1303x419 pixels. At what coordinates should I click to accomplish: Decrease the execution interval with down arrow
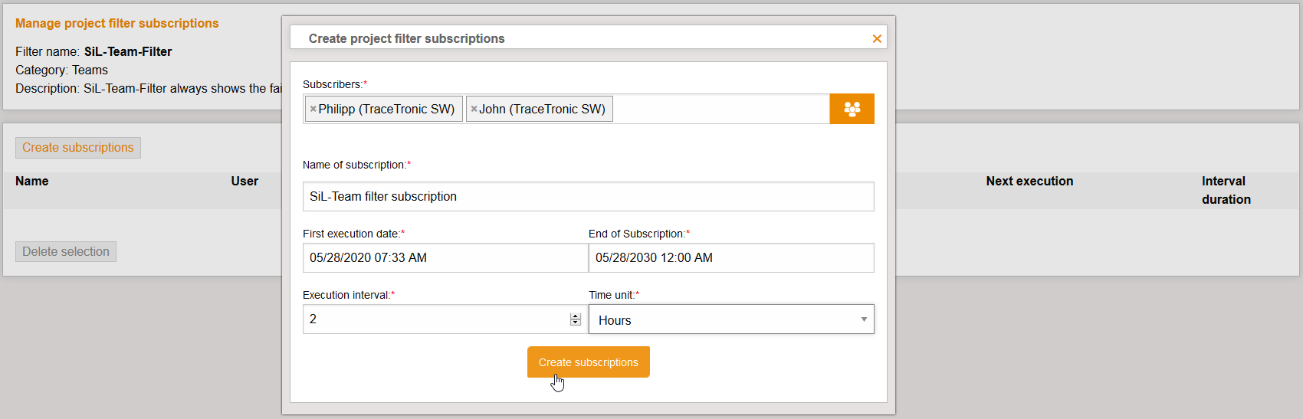(x=576, y=322)
